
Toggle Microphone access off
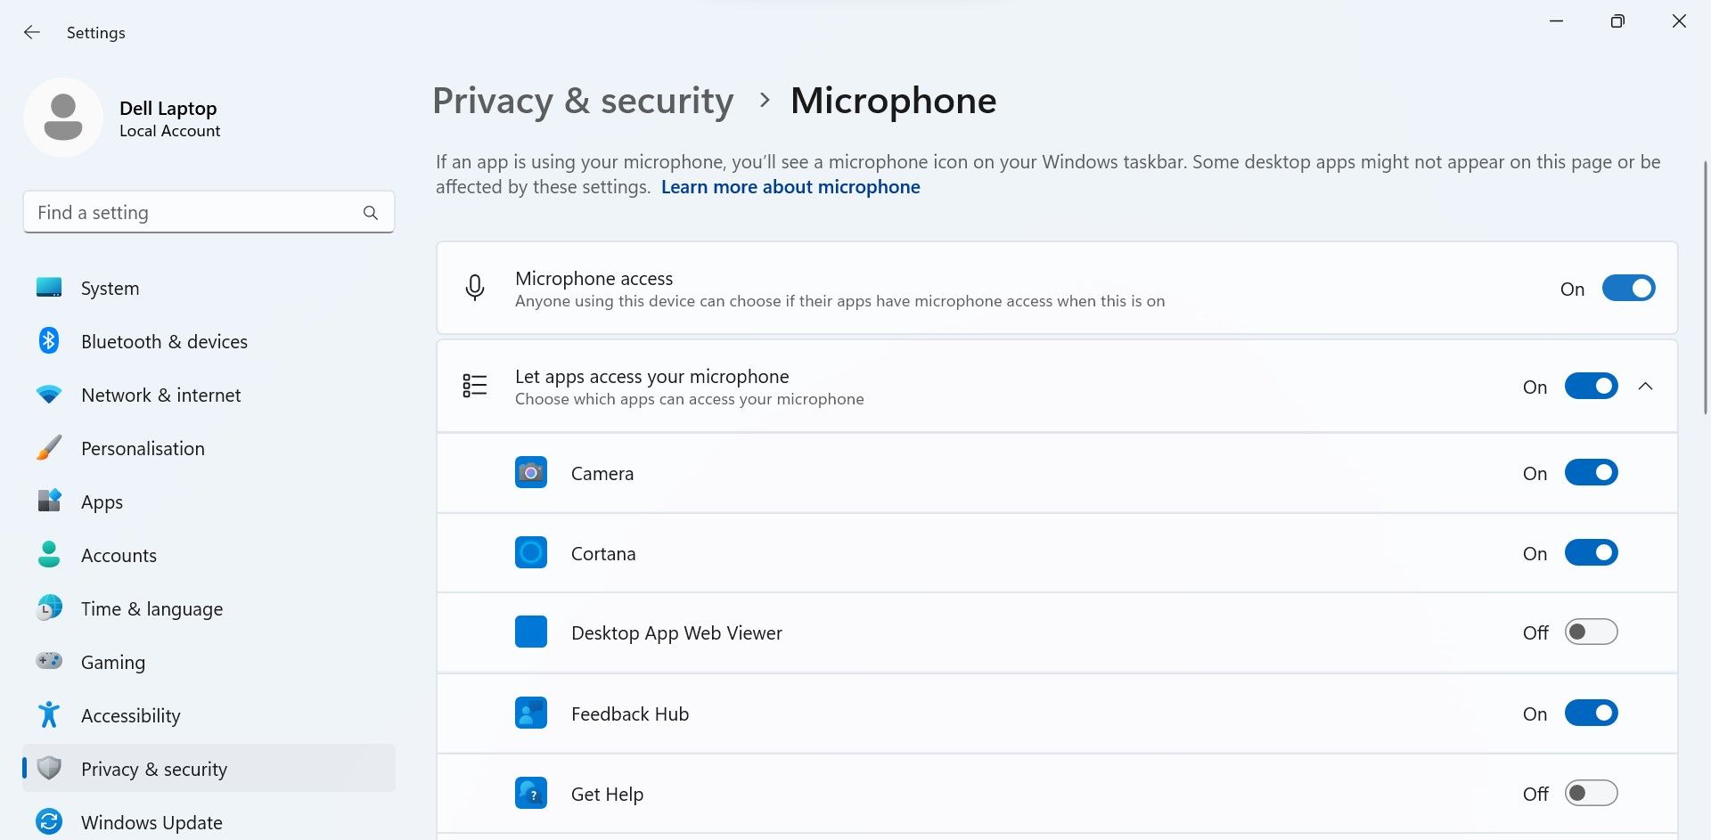point(1629,288)
